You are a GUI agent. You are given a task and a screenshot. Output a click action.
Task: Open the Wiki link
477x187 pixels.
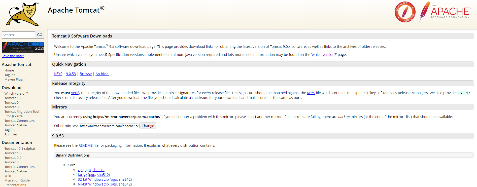pyautogui.click(x=8, y=176)
